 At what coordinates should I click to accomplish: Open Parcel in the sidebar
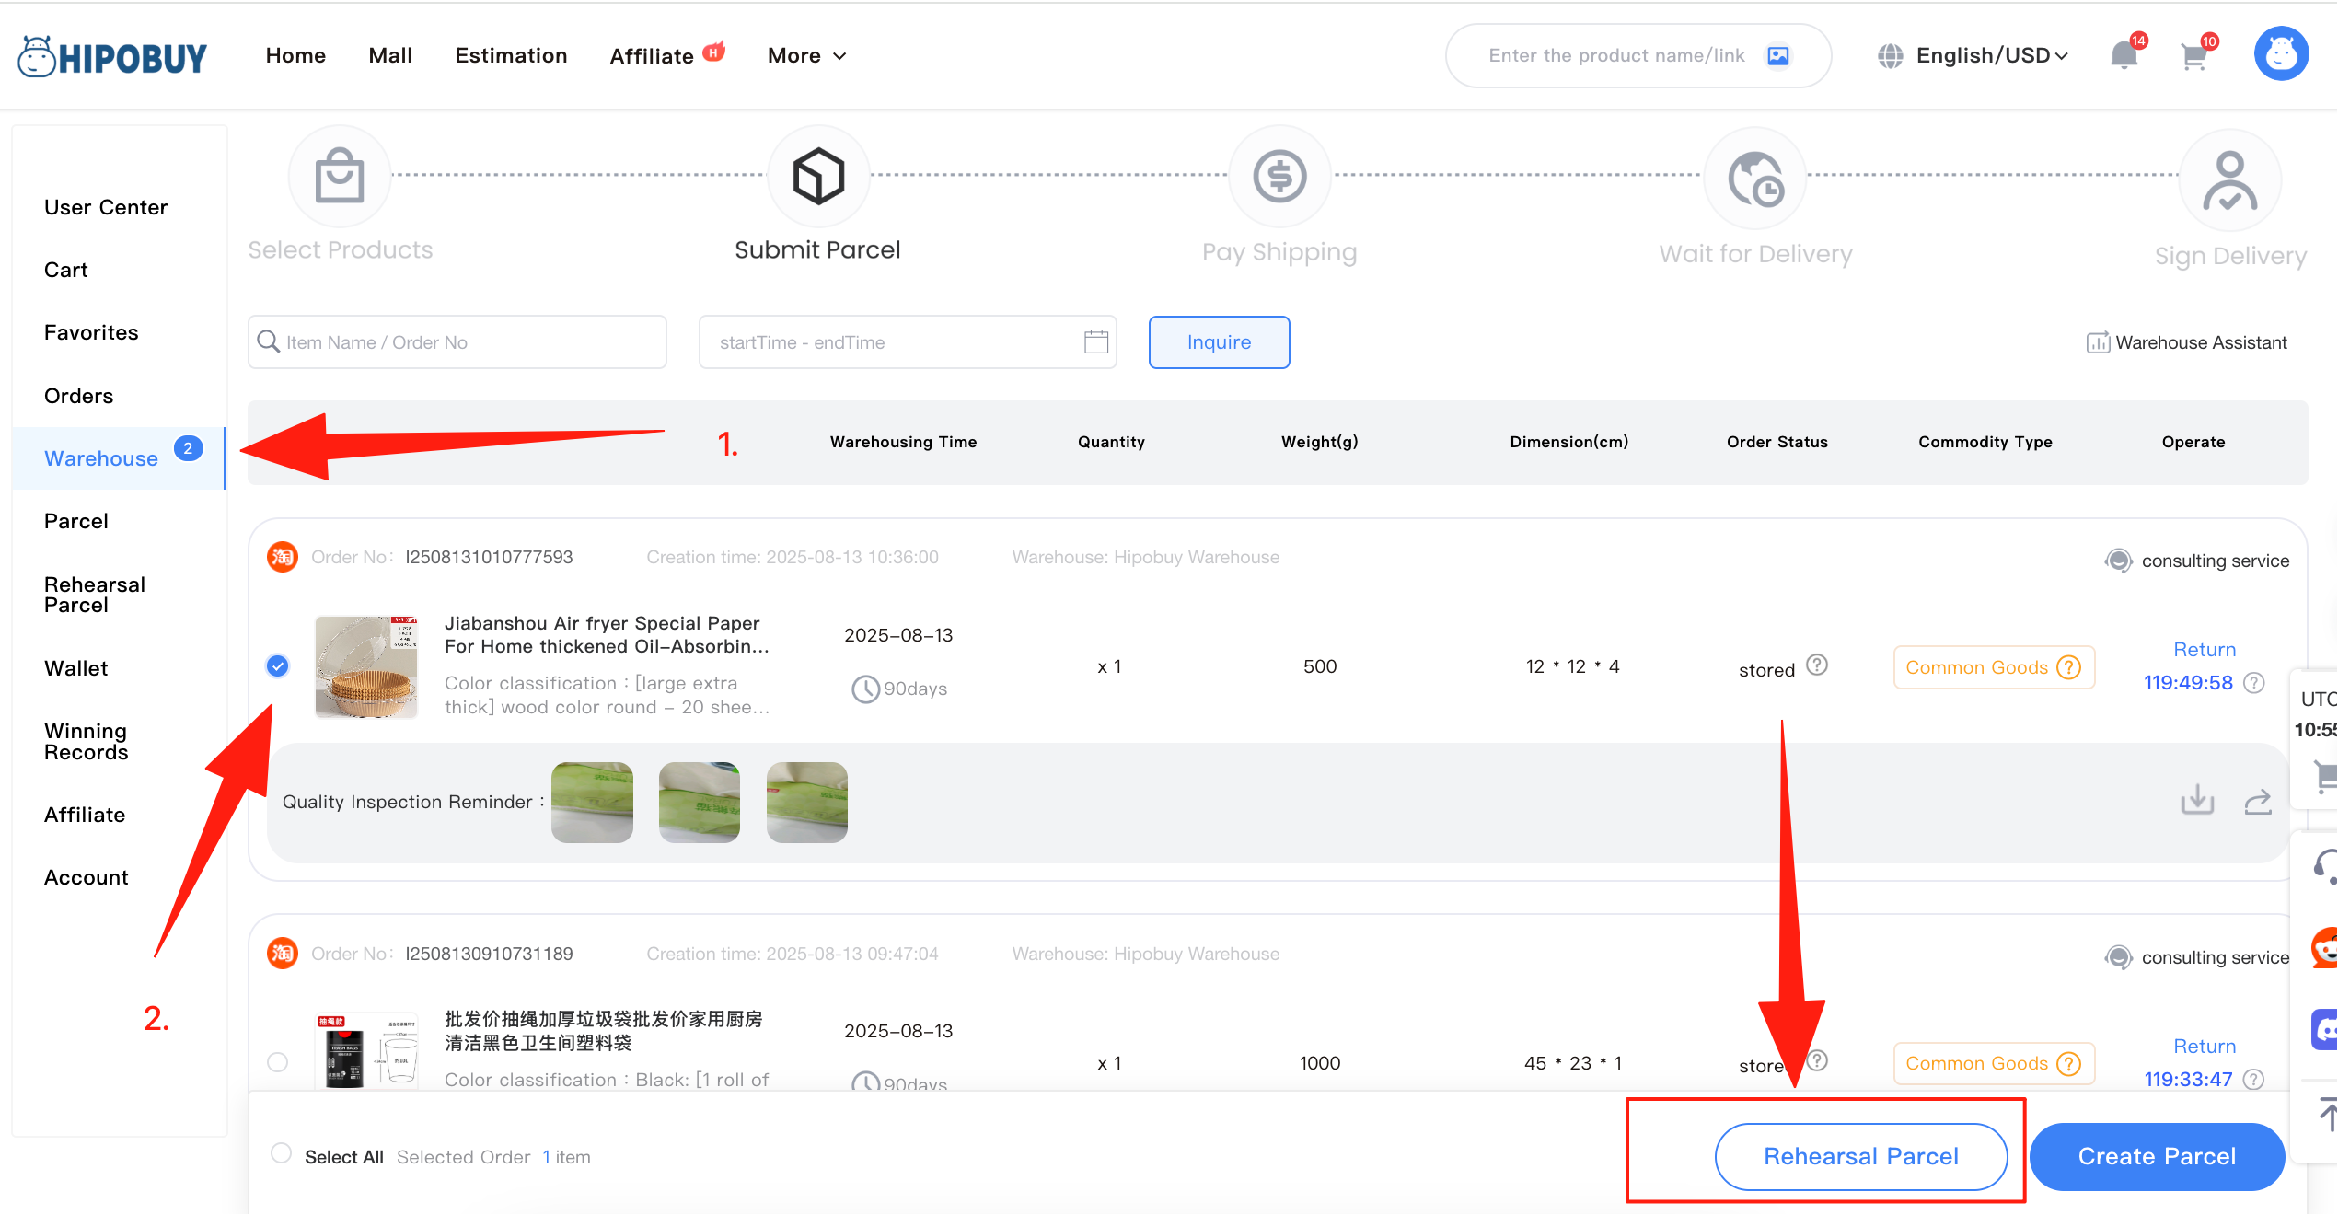pyautogui.click(x=76, y=521)
